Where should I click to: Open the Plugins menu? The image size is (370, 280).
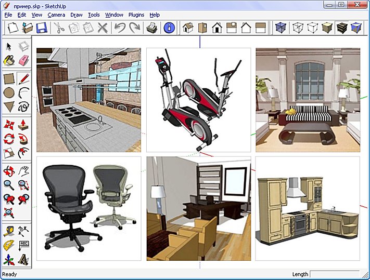pyautogui.click(x=136, y=15)
